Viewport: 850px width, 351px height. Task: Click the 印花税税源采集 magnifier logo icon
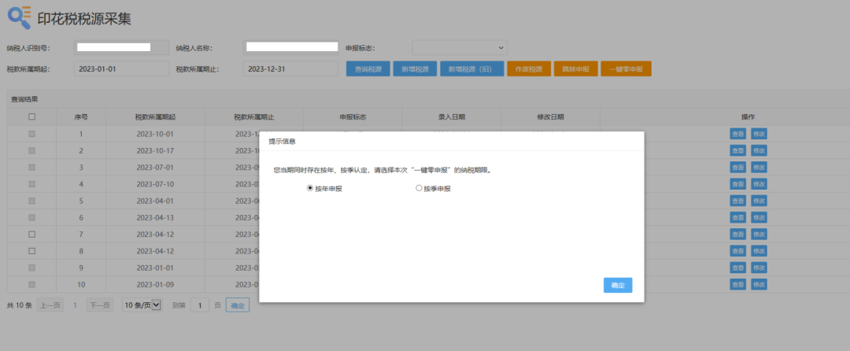(x=19, y=17)
